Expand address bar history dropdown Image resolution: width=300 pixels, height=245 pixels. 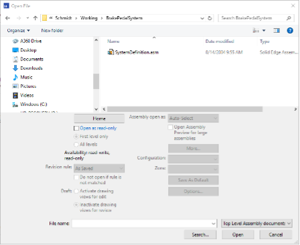pyautogui.click(x=202, y=18)
